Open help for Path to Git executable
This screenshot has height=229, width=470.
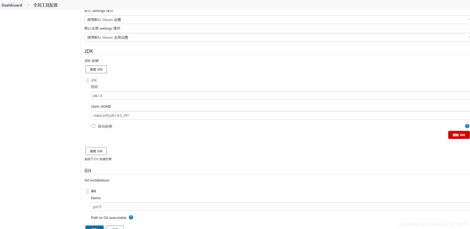pyautogui.click(x=131, y=217)
